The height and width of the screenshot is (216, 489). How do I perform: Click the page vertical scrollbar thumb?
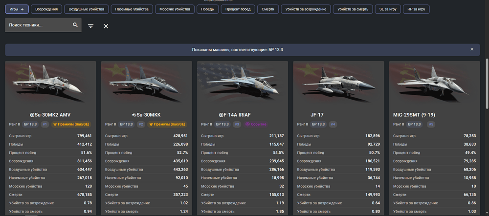coord(487,84)
